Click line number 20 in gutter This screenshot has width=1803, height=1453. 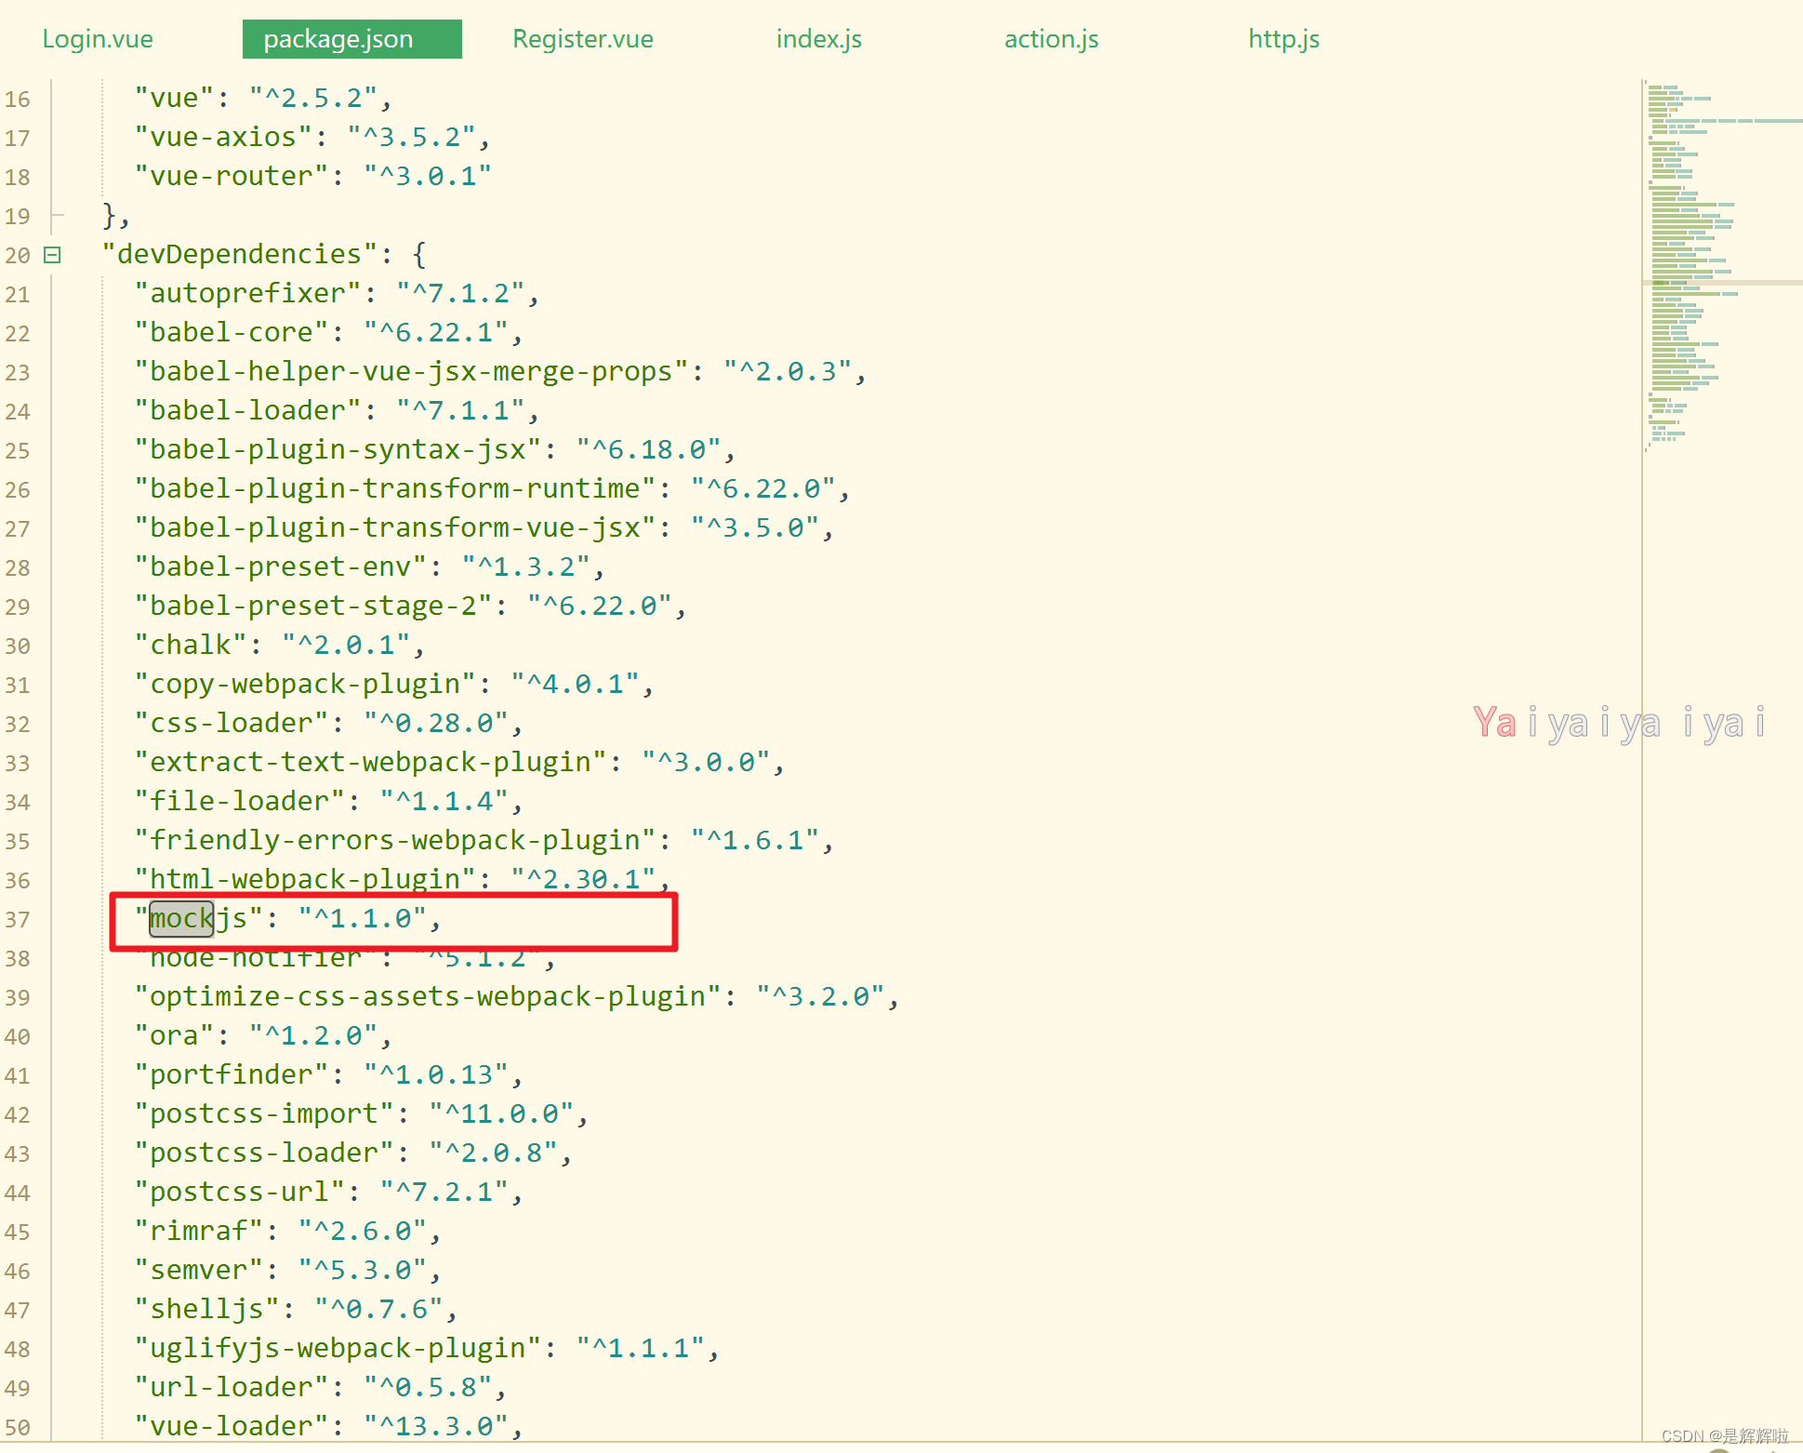pos(18,256)
